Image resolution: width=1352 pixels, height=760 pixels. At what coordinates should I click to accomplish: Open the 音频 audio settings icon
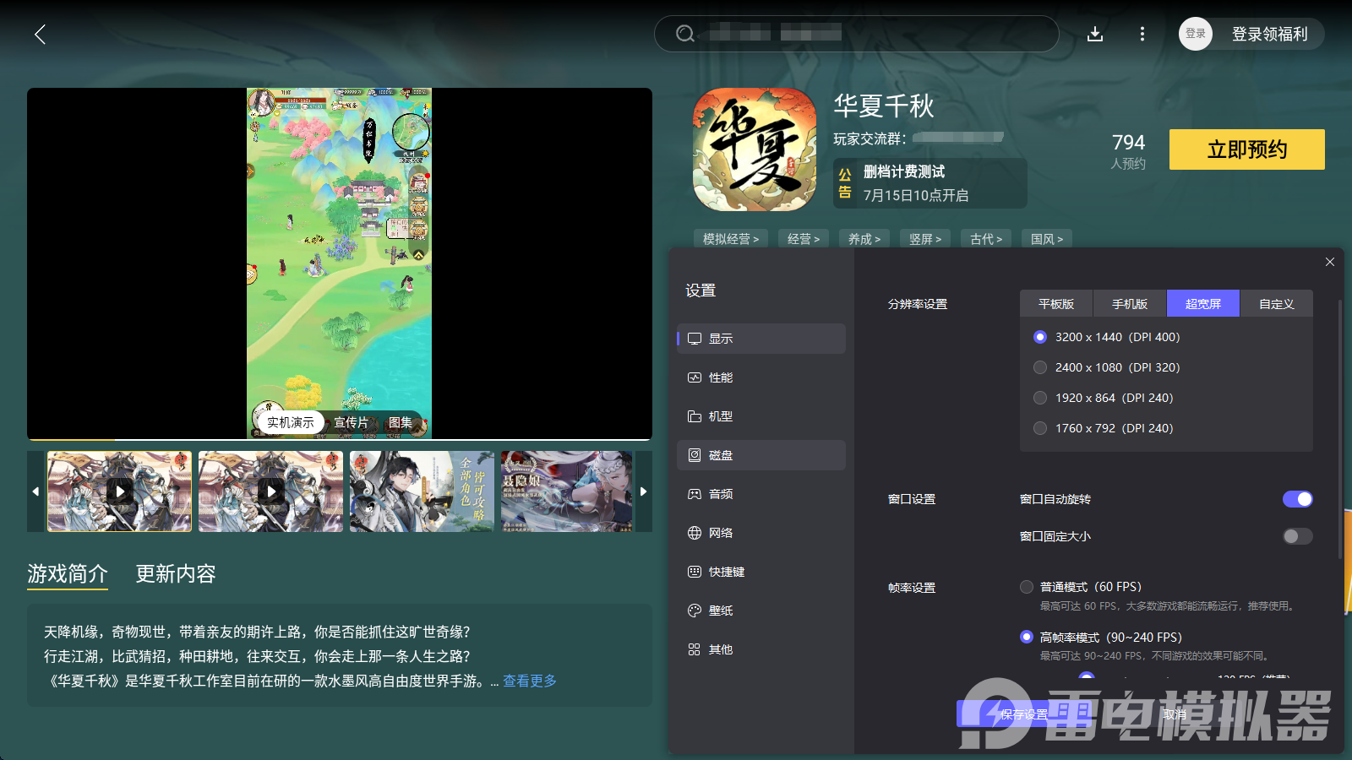tap(695, 494)
